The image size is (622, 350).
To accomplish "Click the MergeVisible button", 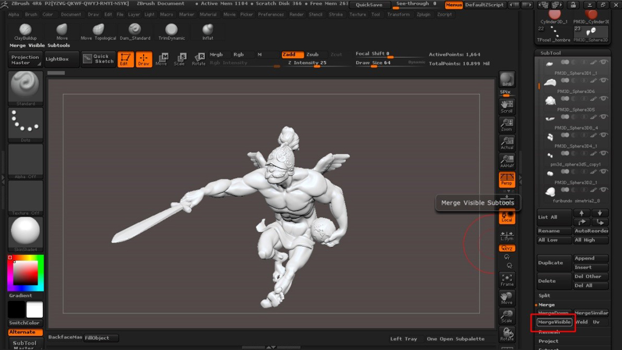I will [x=554, y=322].
